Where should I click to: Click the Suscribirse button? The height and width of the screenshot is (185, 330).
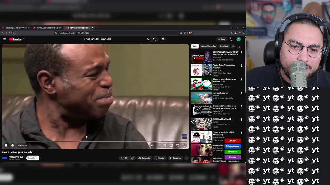(x=33, y=158)
